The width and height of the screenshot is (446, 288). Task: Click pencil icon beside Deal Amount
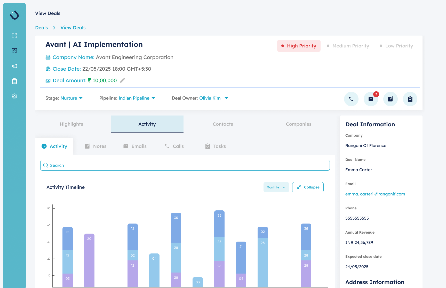(123, 80)
